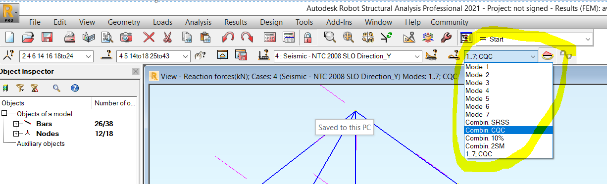Click the wave-shaped mode icon
The image size is (607, 184).
coord(565,55)
